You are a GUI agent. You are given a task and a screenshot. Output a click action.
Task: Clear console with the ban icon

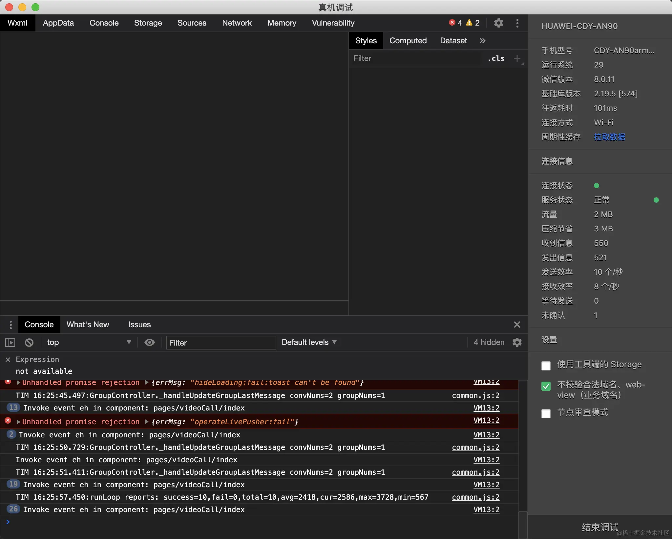(29, 343)
